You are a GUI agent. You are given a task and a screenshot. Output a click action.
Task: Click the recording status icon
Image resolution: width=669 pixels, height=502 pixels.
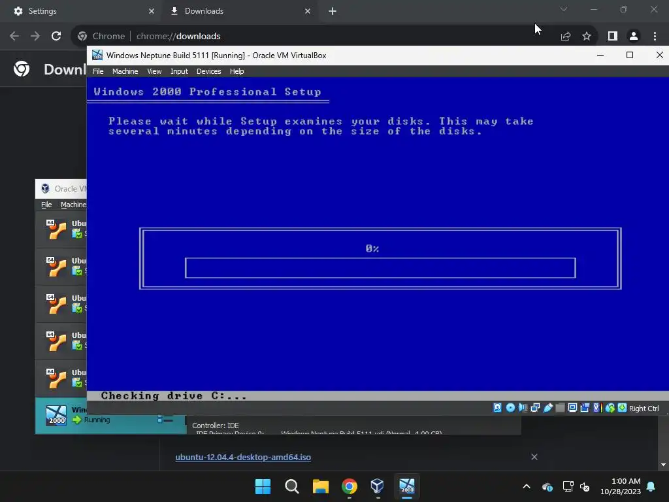585,408
